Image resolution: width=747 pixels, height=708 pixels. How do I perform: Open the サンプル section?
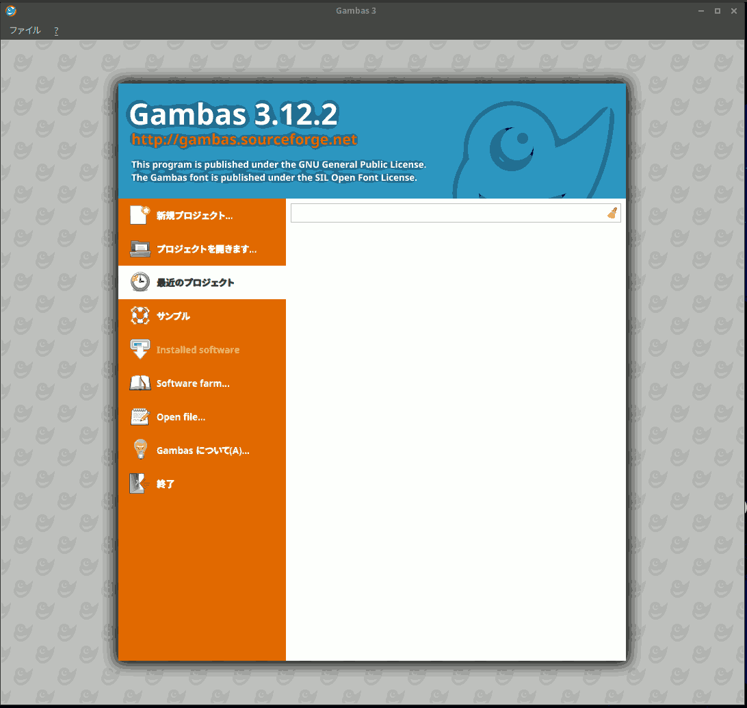[x=202, y=316]
